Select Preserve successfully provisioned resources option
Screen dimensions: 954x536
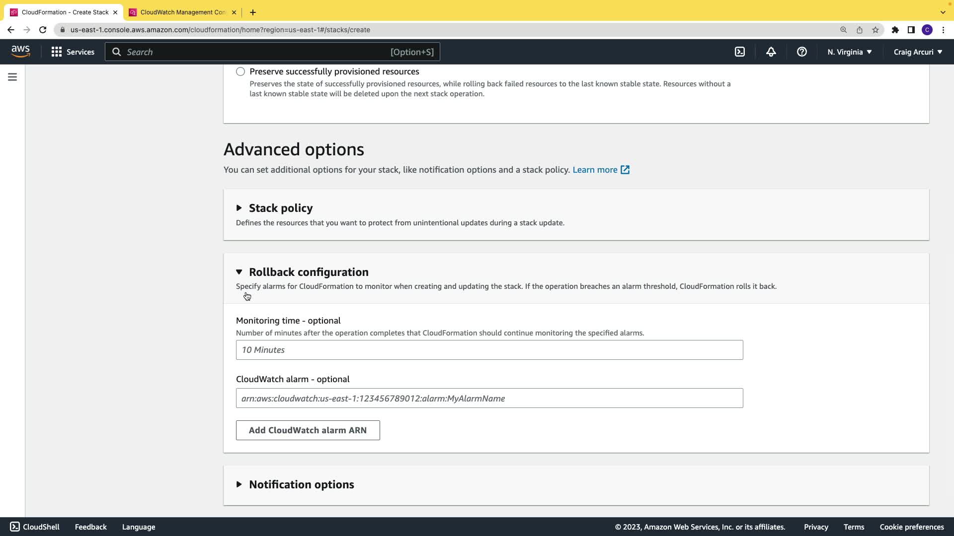click(240, 71)
